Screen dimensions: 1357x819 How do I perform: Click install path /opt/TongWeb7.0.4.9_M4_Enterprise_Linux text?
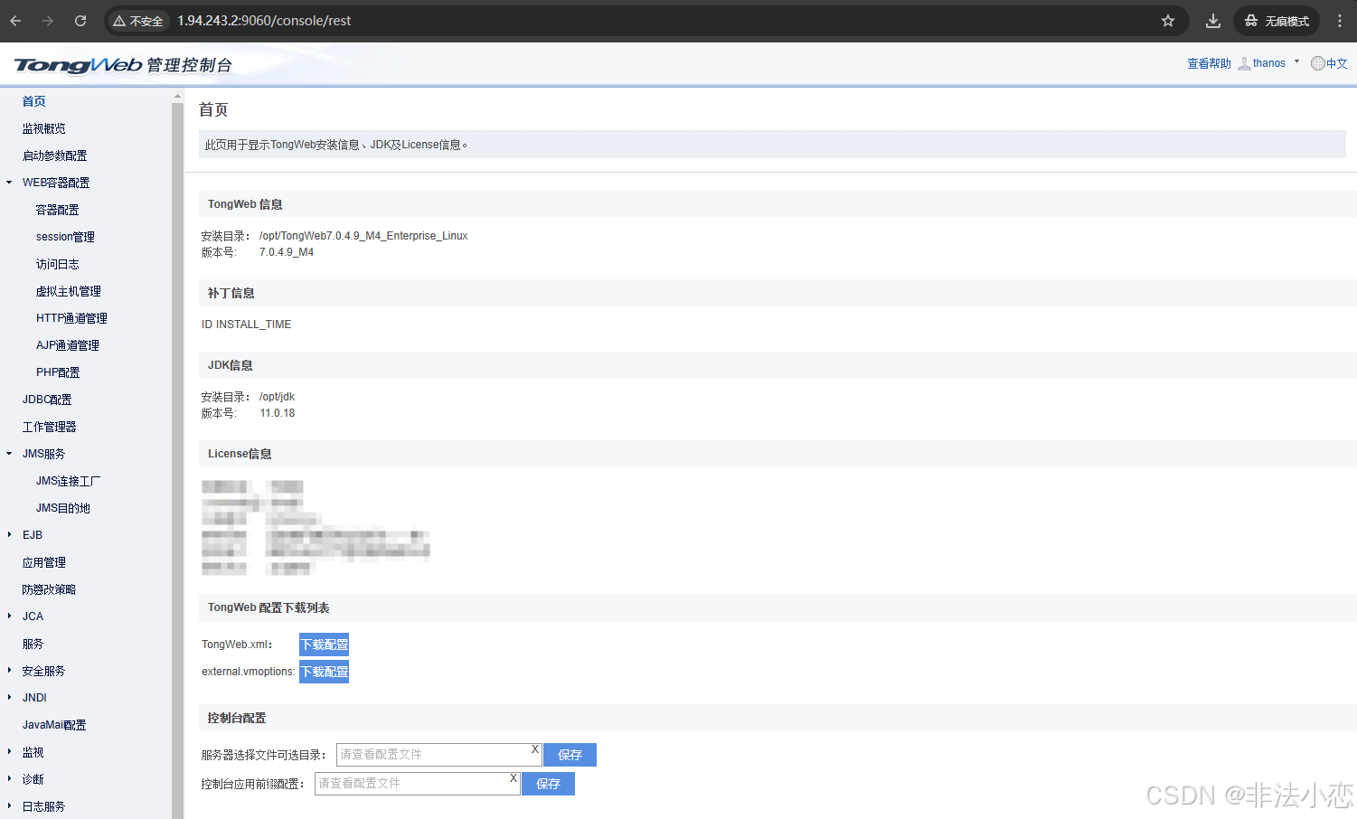363,236
